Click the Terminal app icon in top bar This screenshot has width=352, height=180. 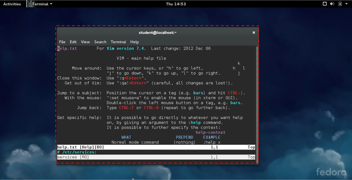[x=29, y=4]
